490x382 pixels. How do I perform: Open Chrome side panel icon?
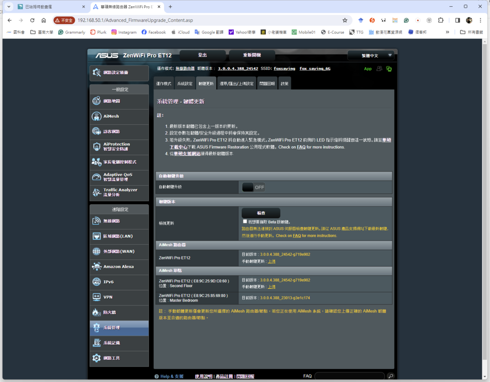[457, 20]
